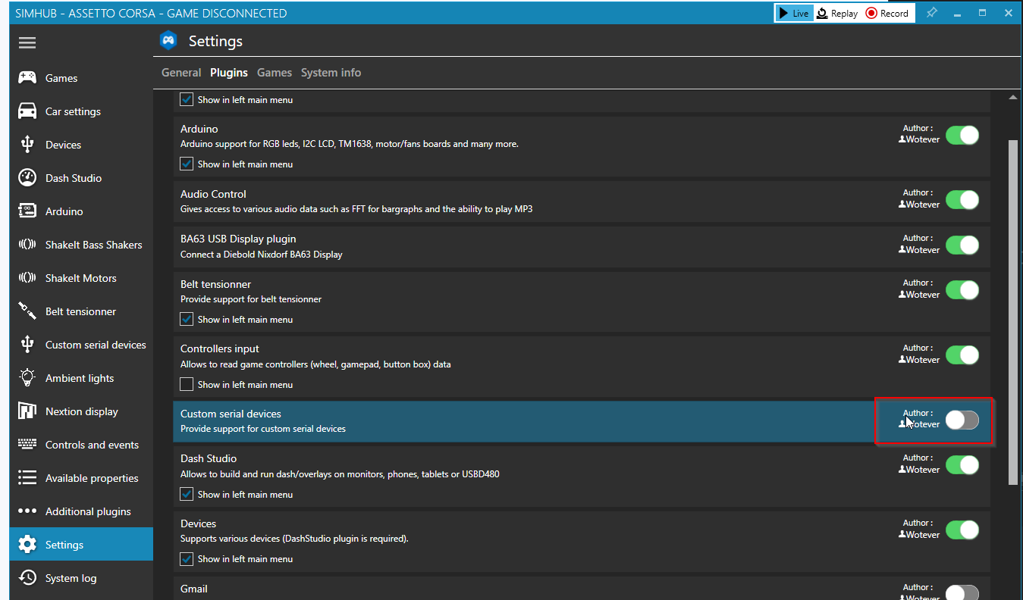Click the Controls and events keyboard icon
Viewport: 1023px width, 600px height.
point(27,444)
